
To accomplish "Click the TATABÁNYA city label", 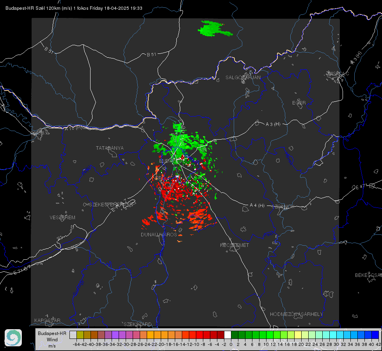I will (110, 148).
